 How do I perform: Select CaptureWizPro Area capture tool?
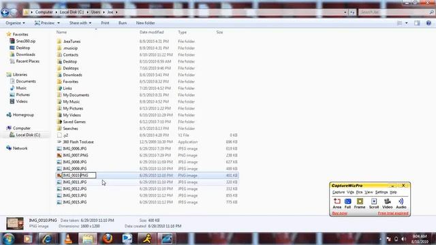(337, 203)
